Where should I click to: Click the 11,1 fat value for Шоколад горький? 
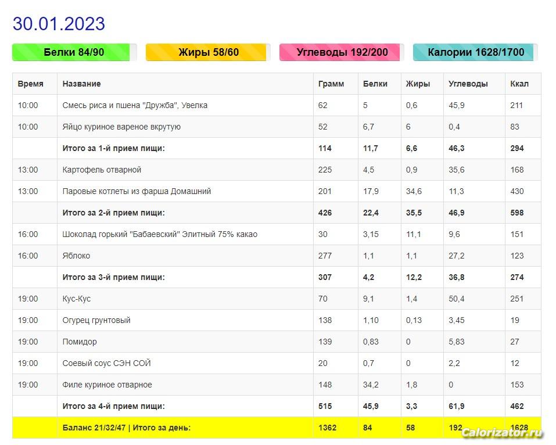click(414, 234)
